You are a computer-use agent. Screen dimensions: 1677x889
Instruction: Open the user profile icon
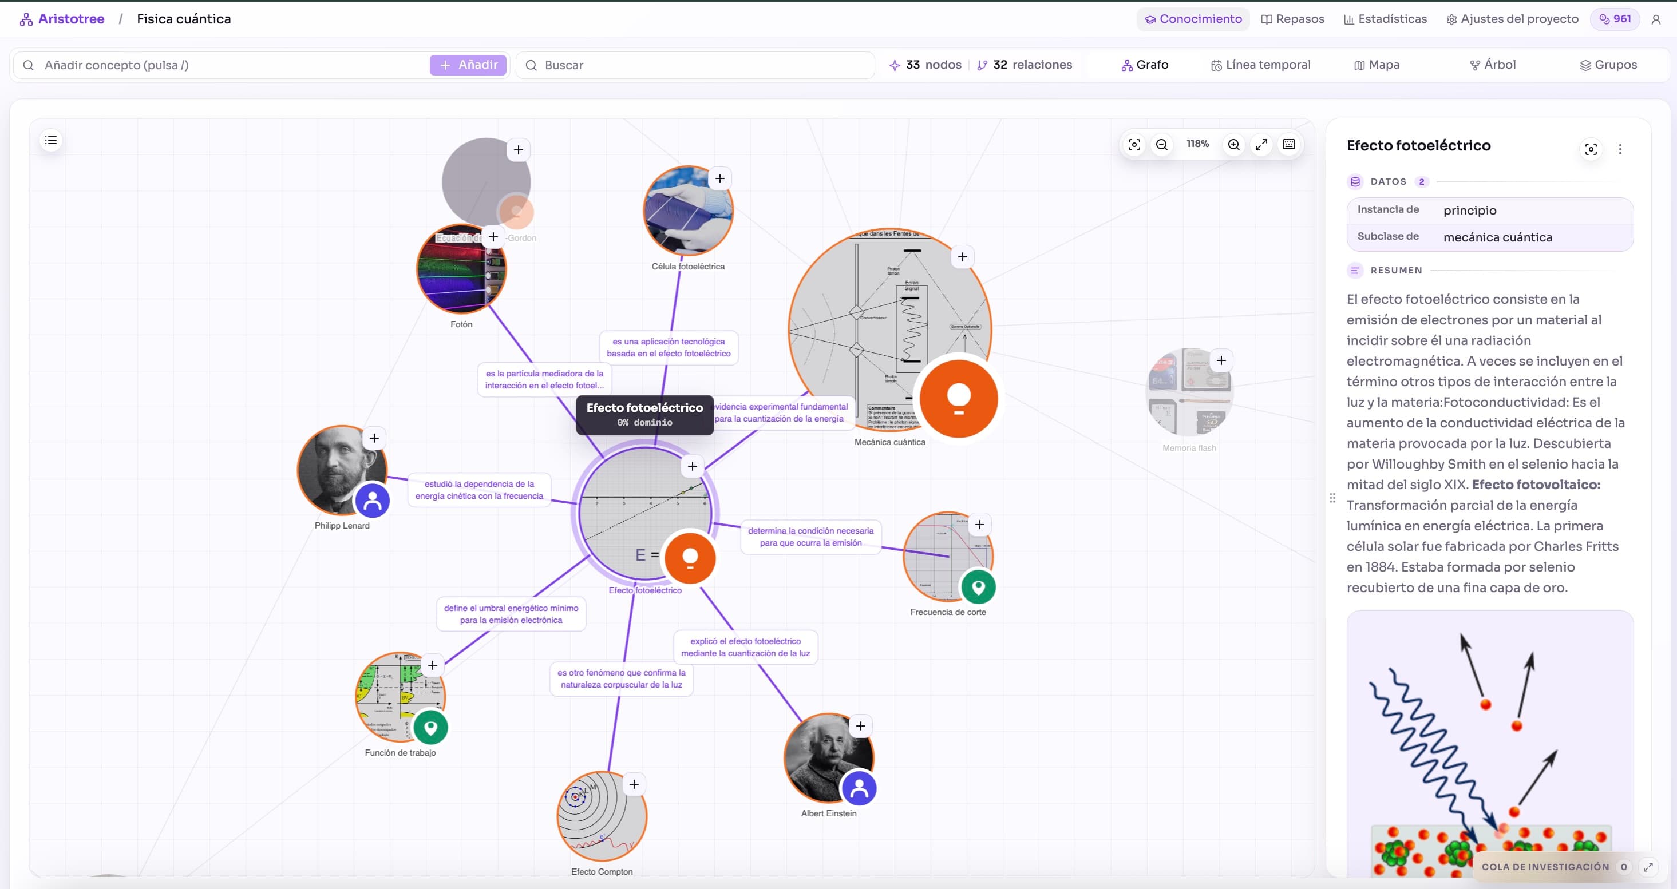(x=1655, y=19)
